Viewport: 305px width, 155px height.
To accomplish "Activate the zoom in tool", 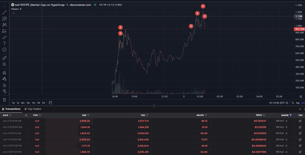I will (x=5, y=64).
